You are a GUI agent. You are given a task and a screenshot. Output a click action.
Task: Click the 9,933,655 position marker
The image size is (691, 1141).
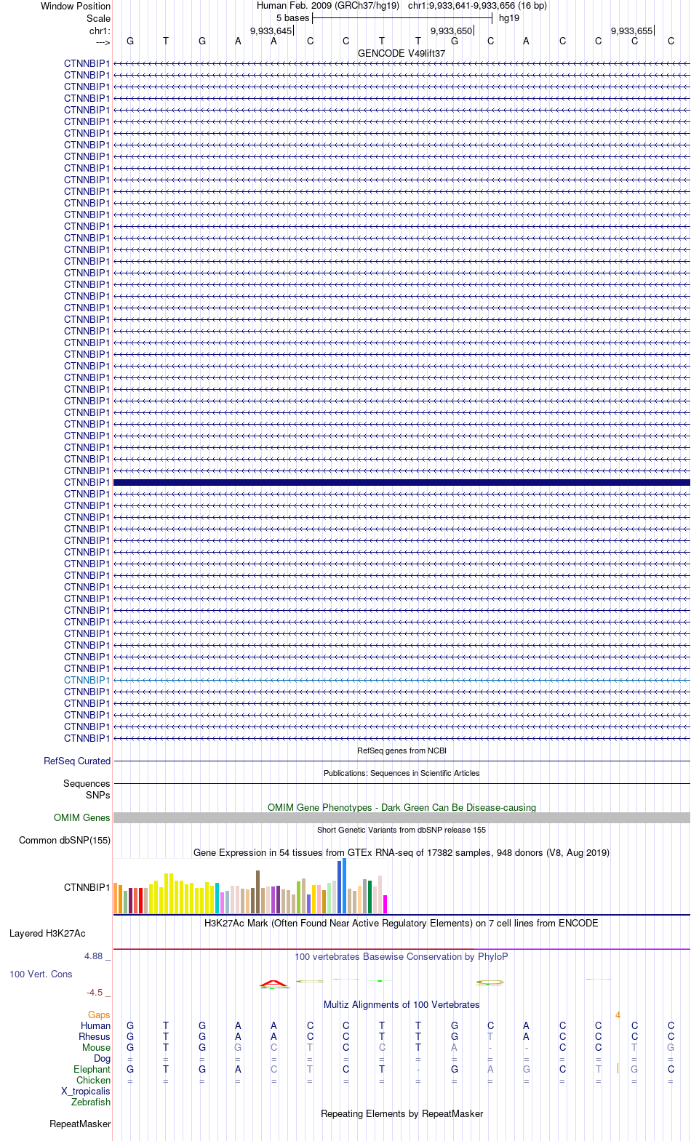[631, 31]
